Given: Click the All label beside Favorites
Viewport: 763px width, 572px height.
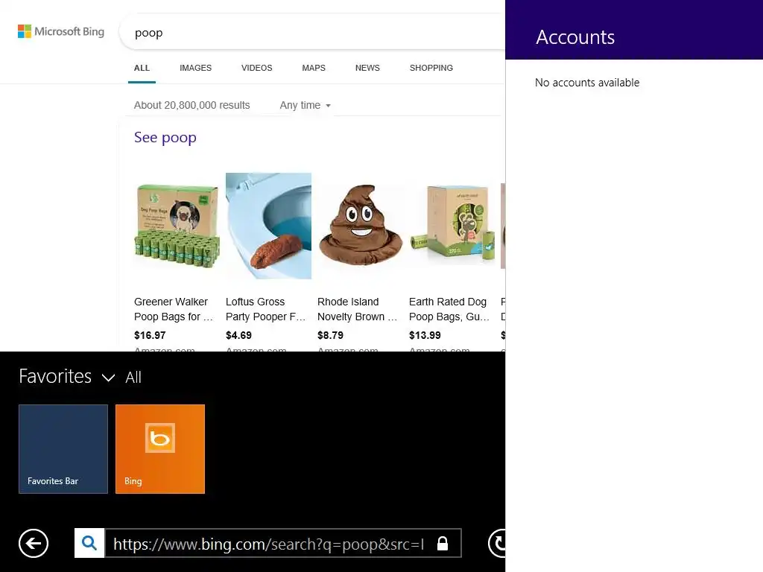Looking at the screenshot, I should click(133, 378).
